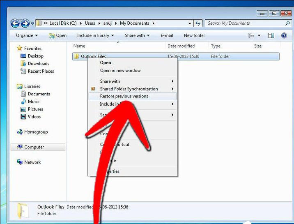Open the Share with toolbar dropdown
The image size is (294, 224).
click(137, 35)
